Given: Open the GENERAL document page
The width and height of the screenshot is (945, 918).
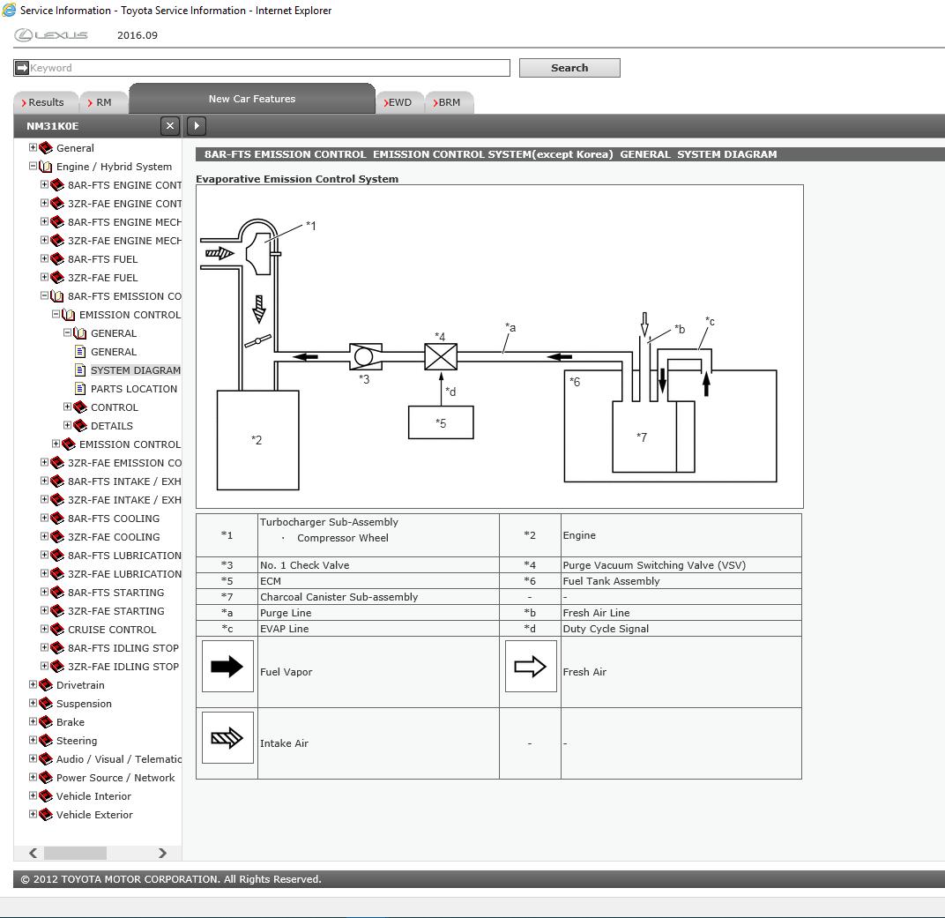Looking at the screenshot, I should pyautogui.click(x=114, y=351).
